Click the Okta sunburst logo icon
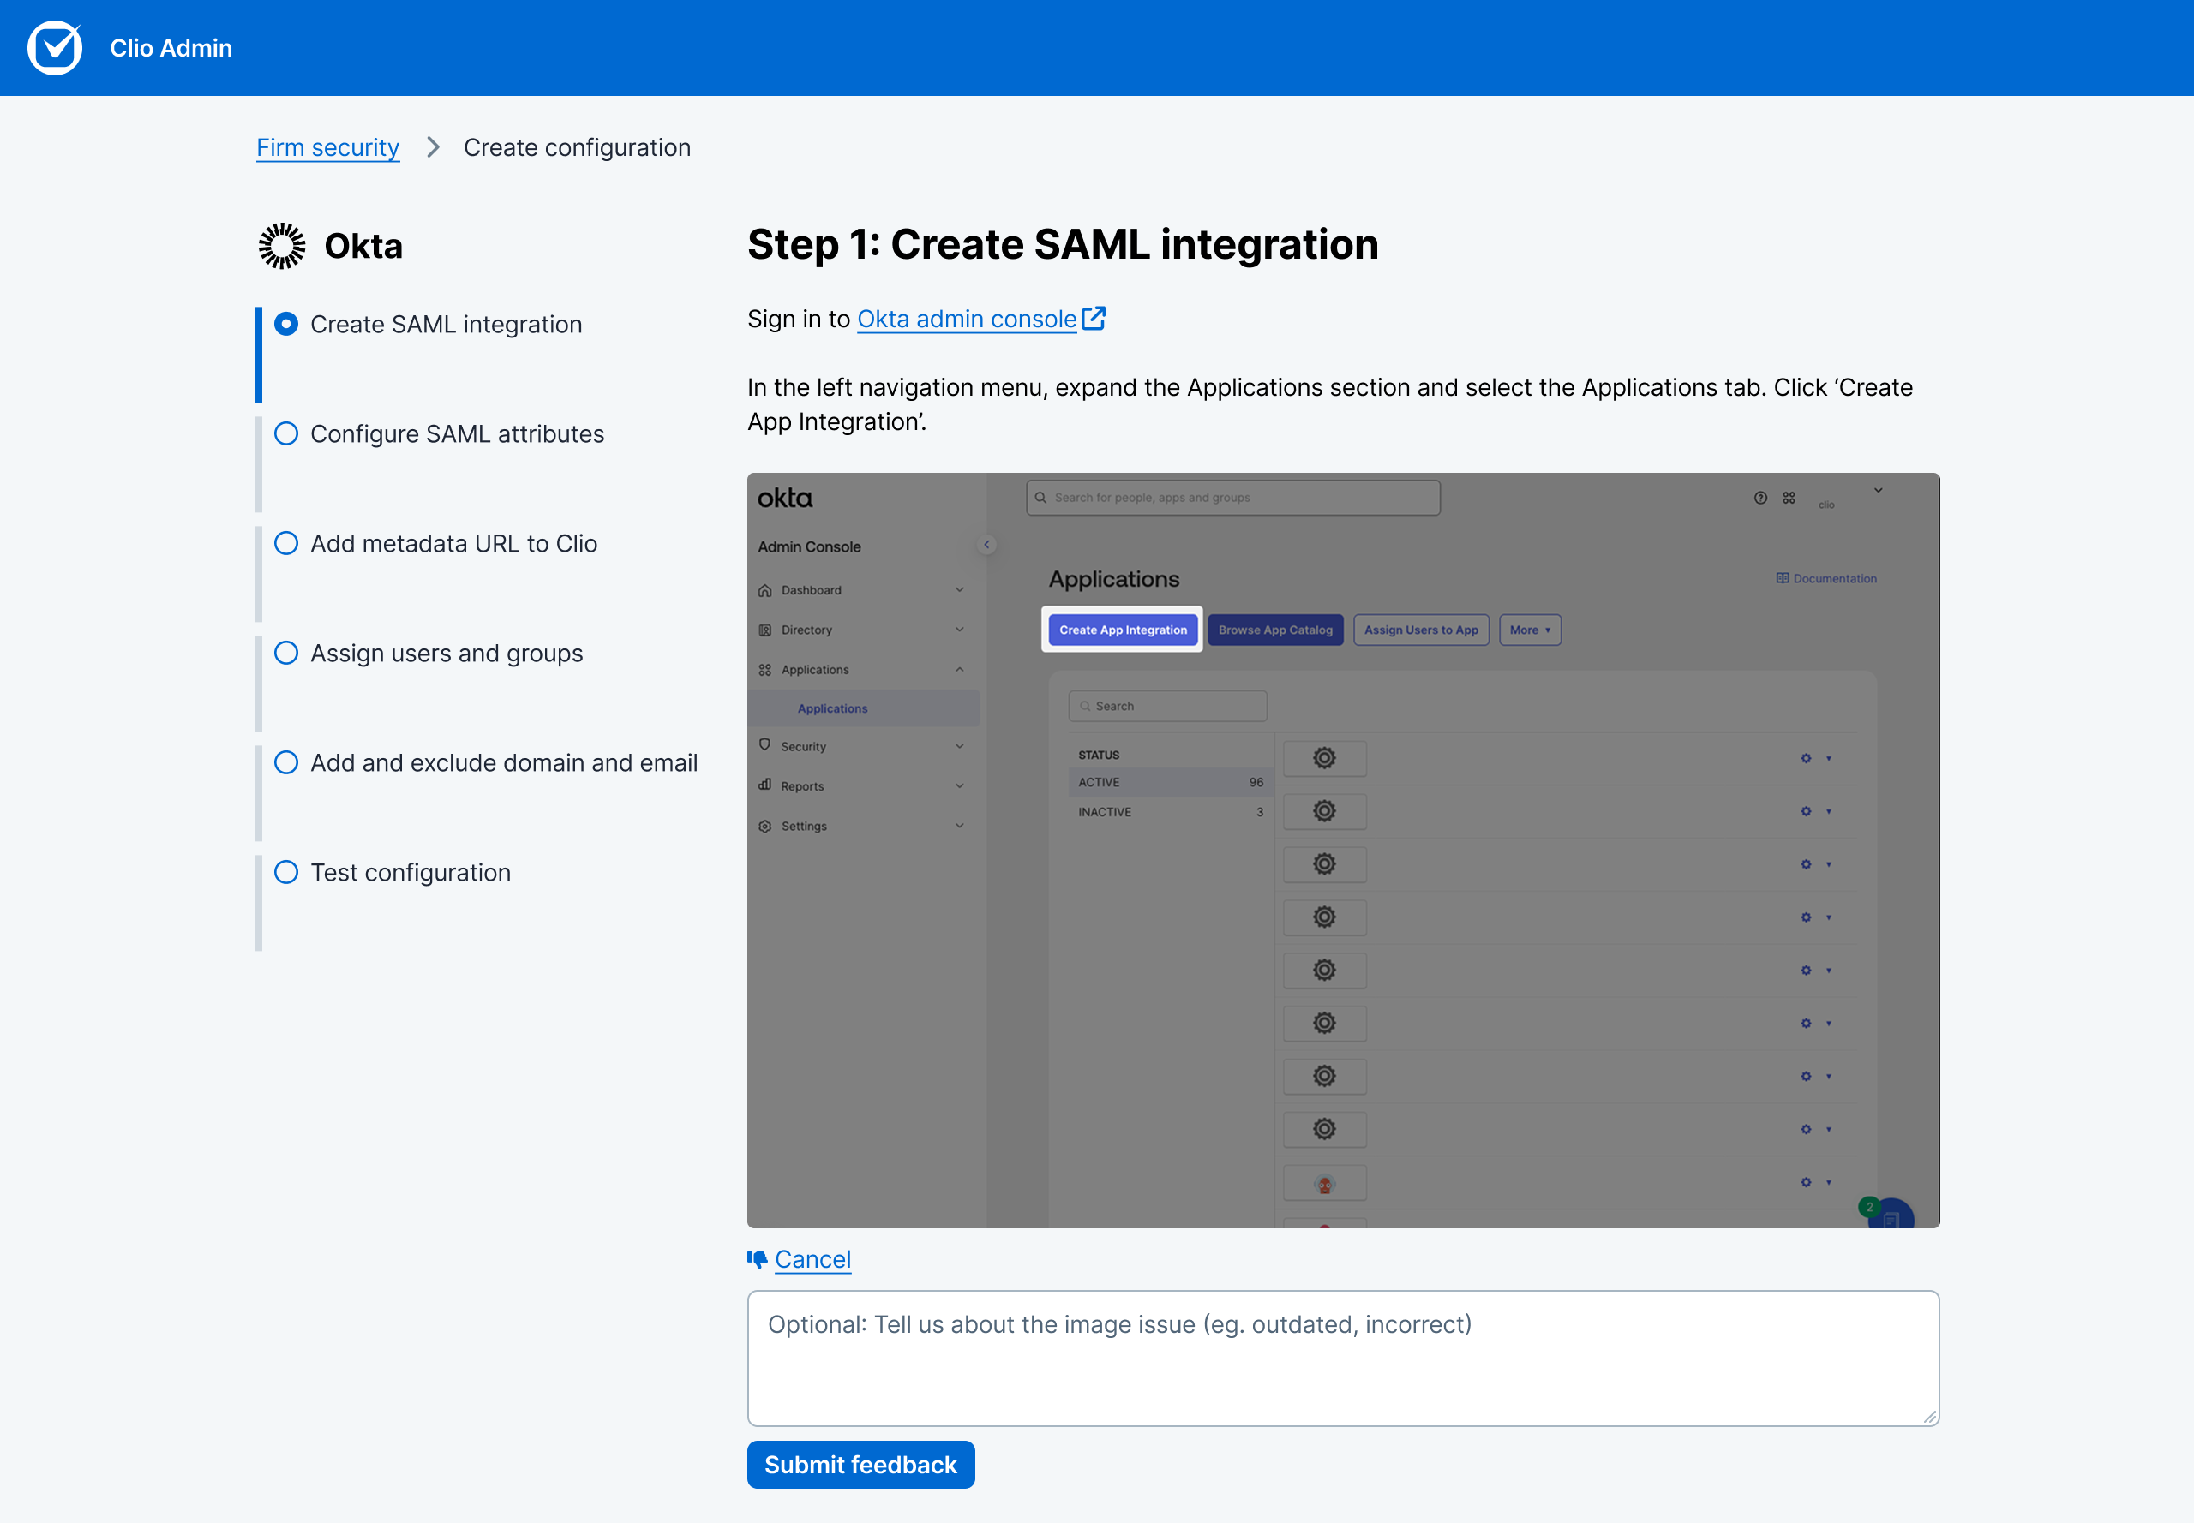2194x1523 pixels. pyautogui.click(x=282, y=246)
